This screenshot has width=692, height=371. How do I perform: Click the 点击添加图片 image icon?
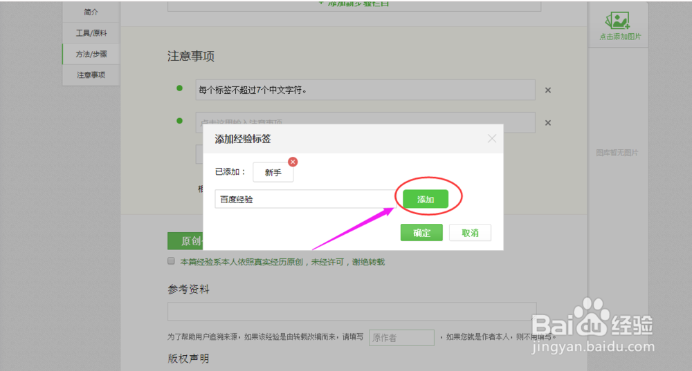click(617, 21)
